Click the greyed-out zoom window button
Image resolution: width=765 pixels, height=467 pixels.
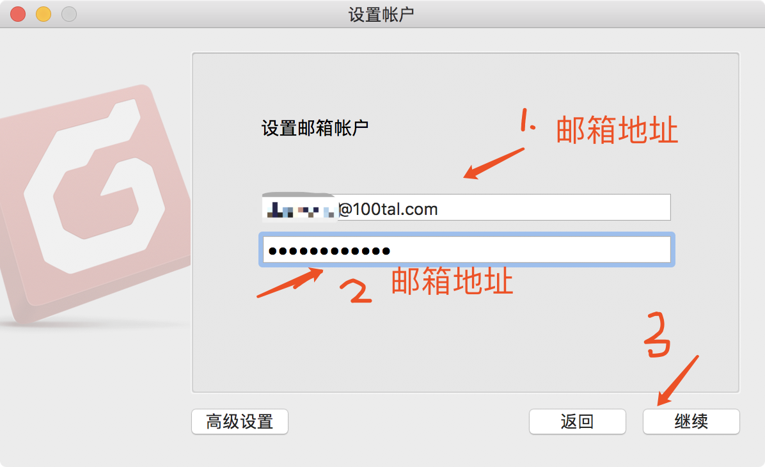coord(69,14)
